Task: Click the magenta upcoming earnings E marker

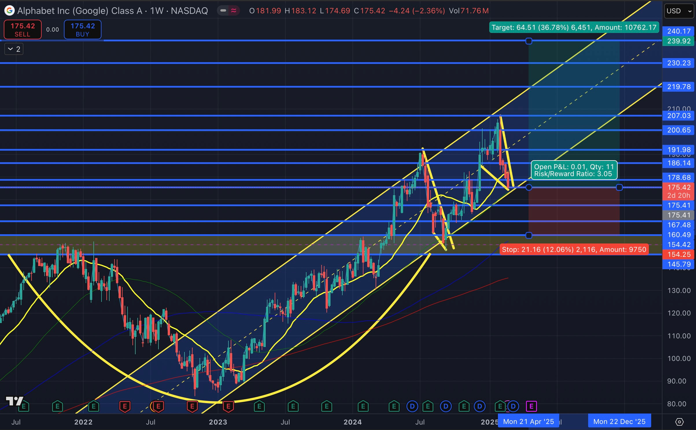Action: 531,406
